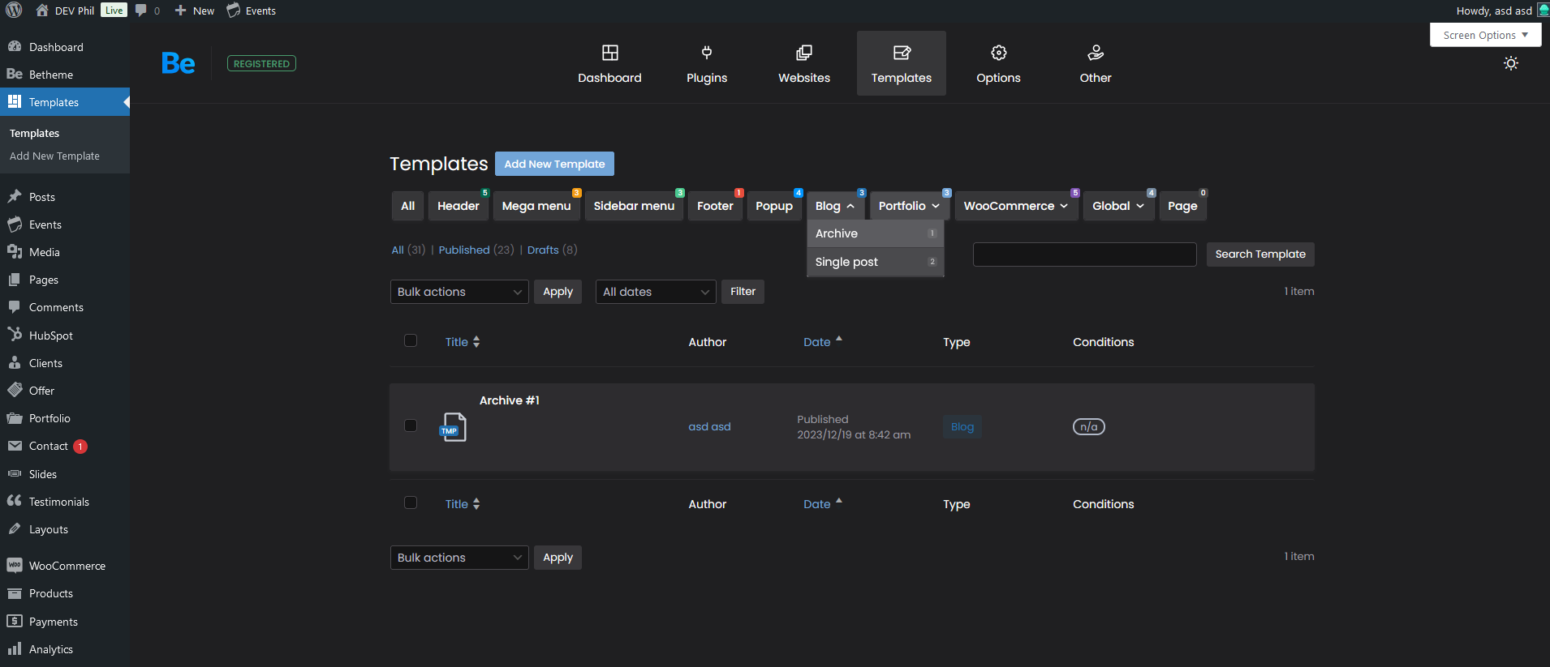This screenshot has width=1550, height=667.
Task: Check the Archive #1 row checkbox
Action: tap(411, 425)
